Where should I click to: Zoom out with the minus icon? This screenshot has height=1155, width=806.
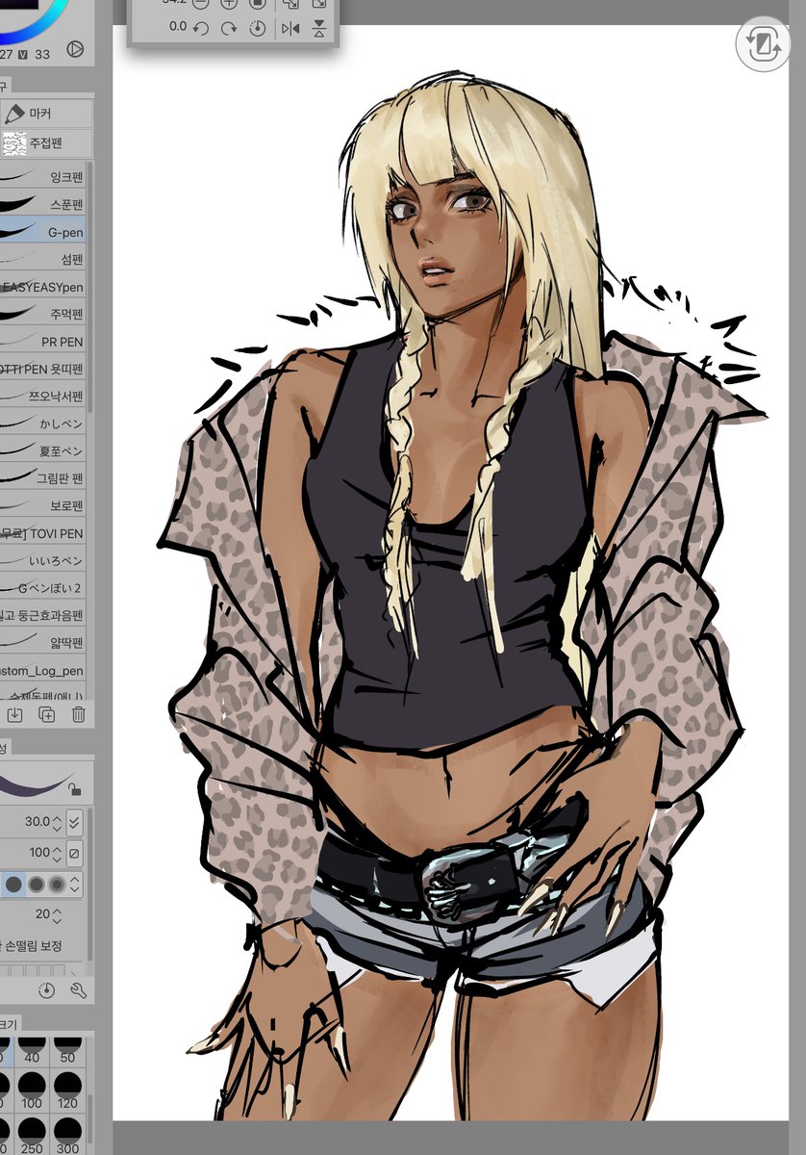[201, 3]
